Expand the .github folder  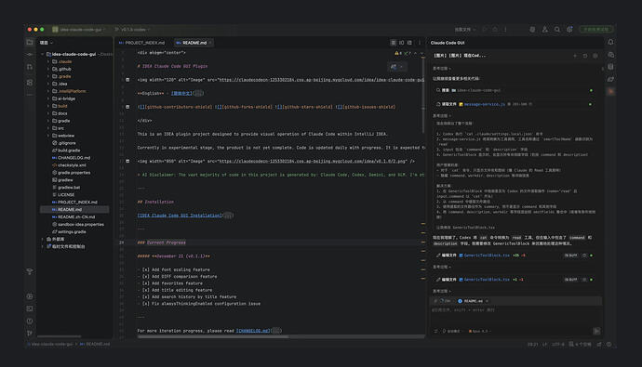pyautogui.click(x=48, y=69)
